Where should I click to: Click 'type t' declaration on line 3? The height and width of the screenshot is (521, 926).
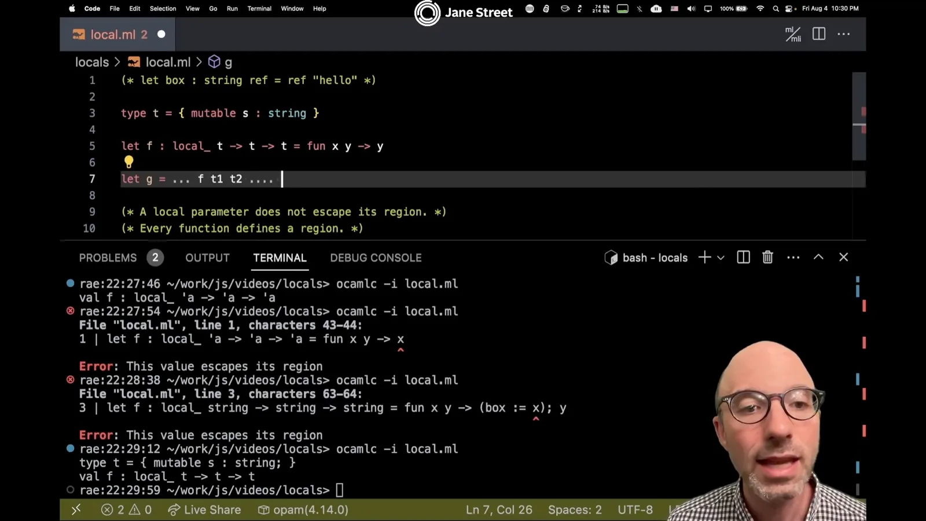[220, 113]
